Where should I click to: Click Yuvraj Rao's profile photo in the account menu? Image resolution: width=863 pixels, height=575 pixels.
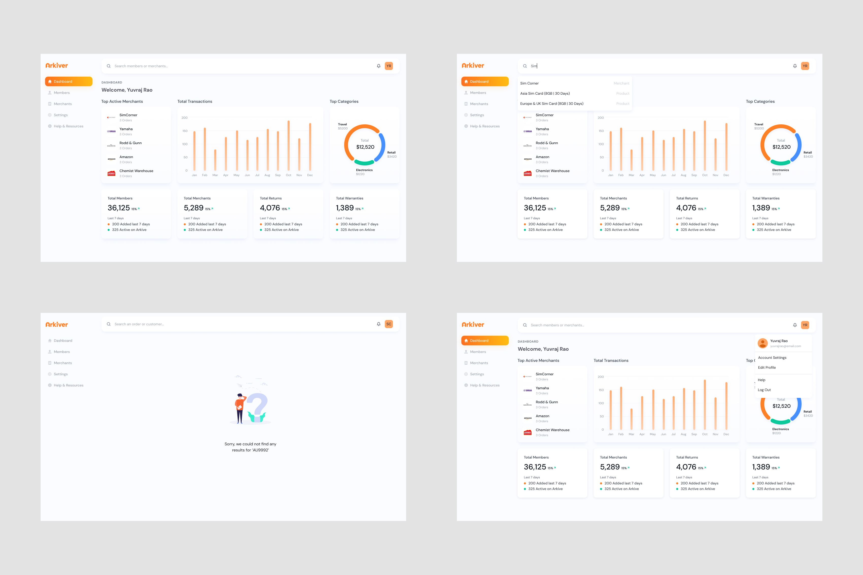(x=762, y=343)
